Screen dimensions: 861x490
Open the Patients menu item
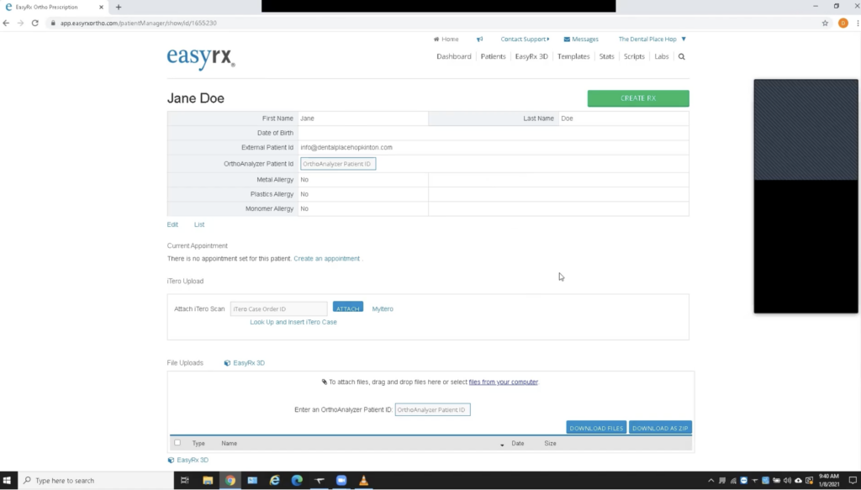pyautogui.click(x=493, y=57)
